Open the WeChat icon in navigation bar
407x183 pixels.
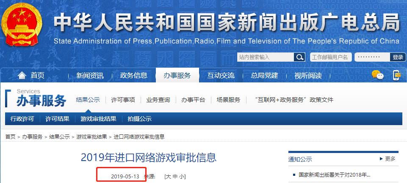(377, 75)
